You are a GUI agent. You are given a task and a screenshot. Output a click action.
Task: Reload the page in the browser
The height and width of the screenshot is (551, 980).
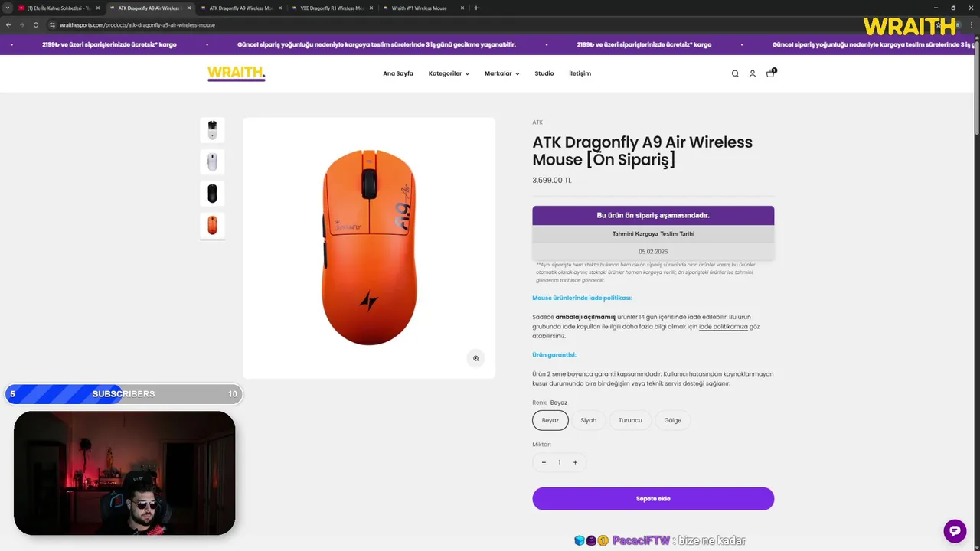36,24
